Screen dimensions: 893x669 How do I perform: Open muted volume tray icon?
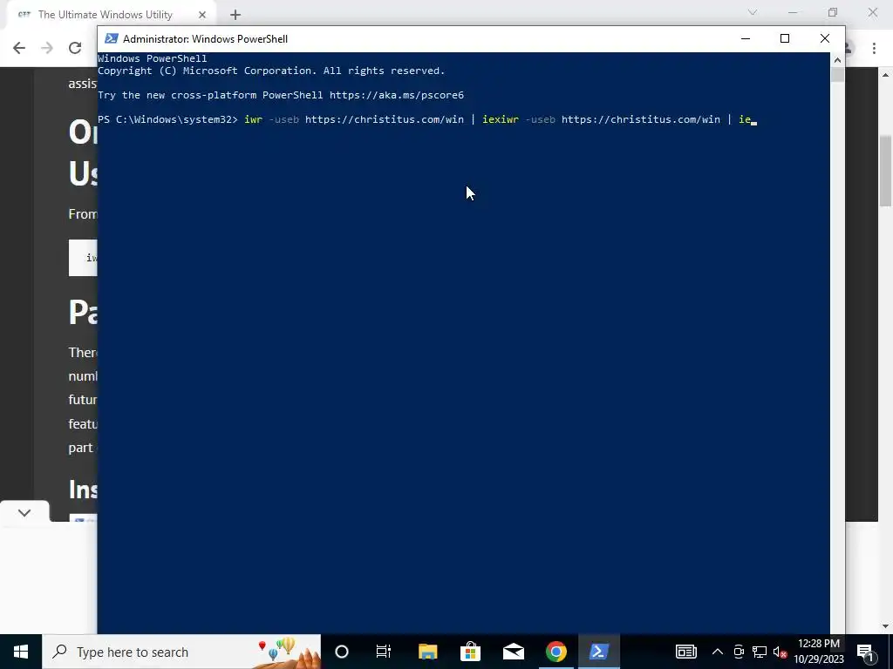click(x=780, y=652)
